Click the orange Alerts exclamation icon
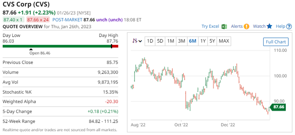Viewport: 295px width, 135px height. [x=247, y=27]
